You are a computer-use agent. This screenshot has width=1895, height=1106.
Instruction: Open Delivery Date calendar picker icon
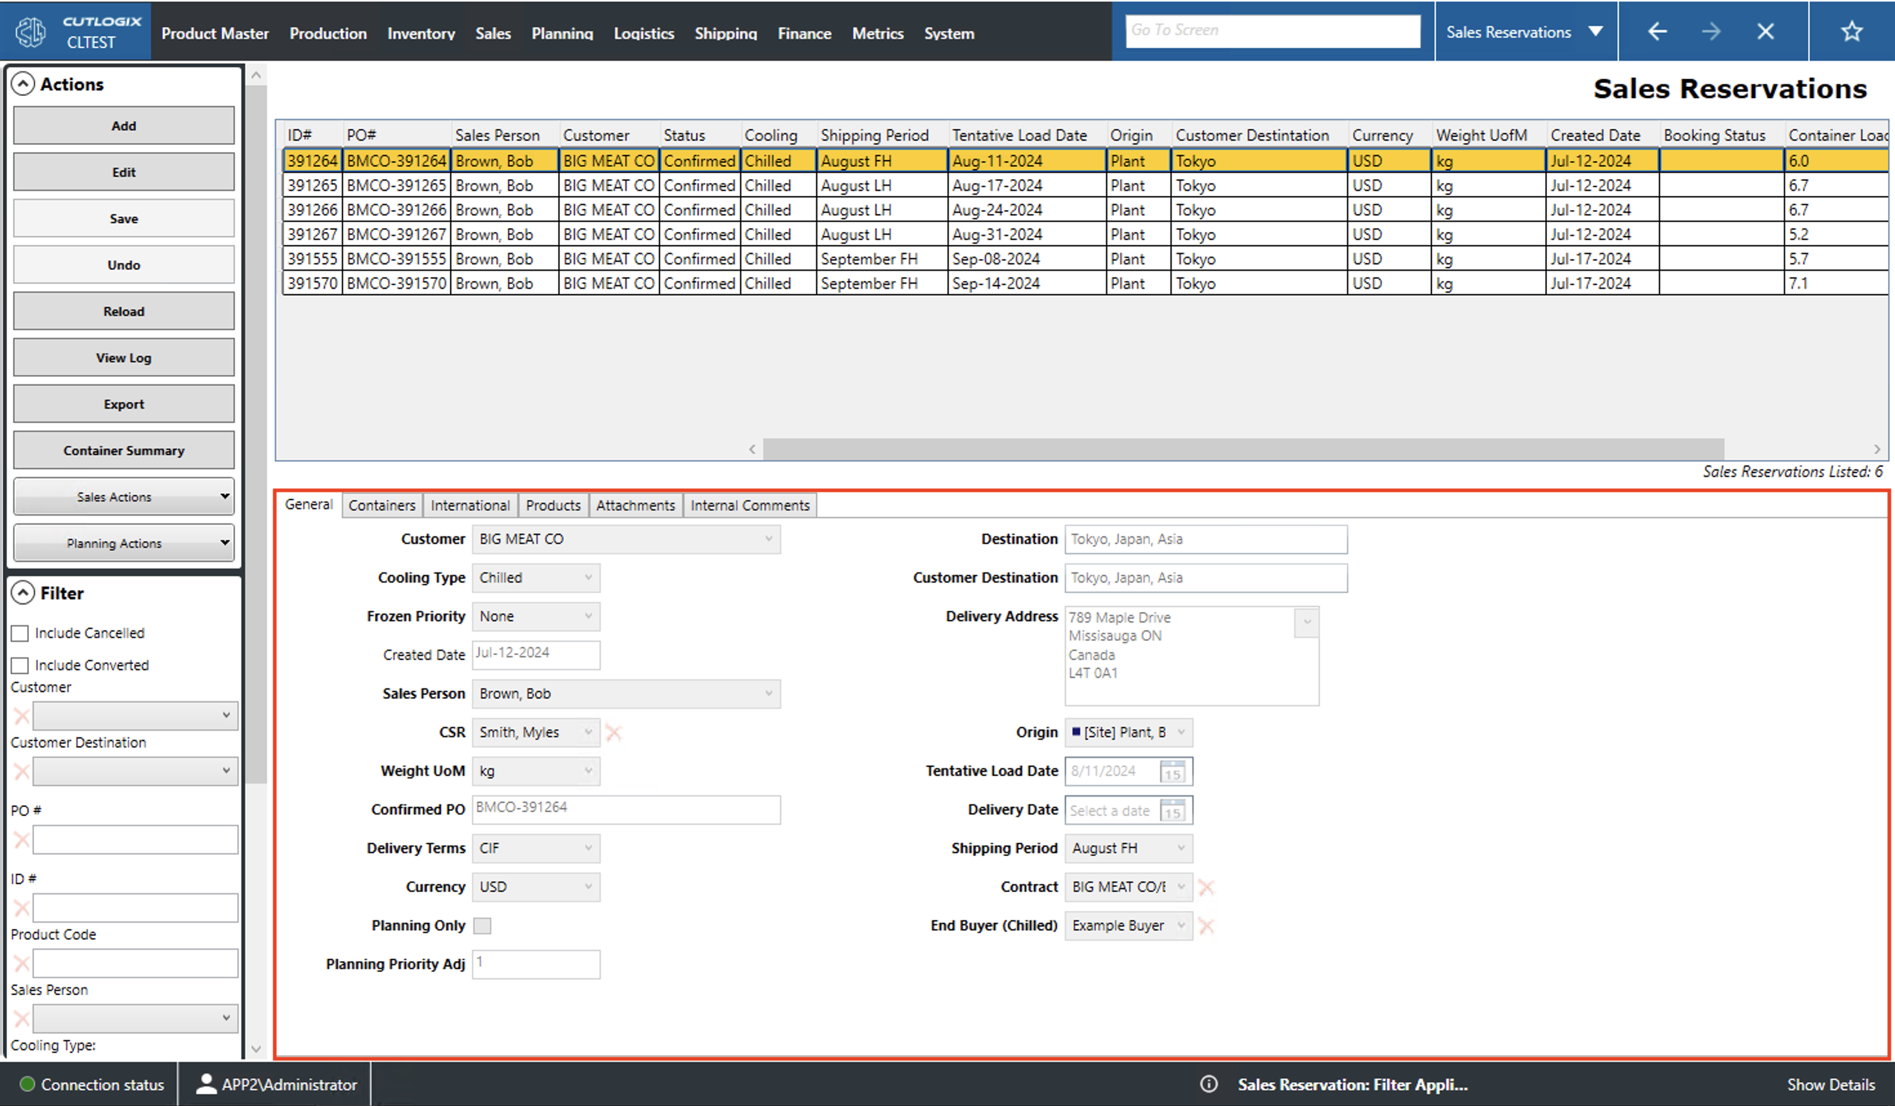[x=1172, y=811]
